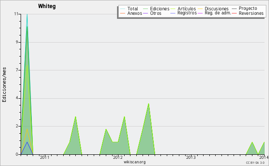Click the 'Ediciones' legend label
The width and height of the screenshot is (269, 166).
pos(160,9)
